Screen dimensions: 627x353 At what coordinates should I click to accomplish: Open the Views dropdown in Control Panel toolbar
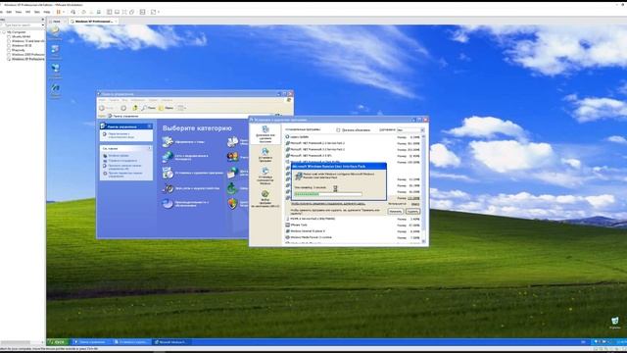click(181, 108)
